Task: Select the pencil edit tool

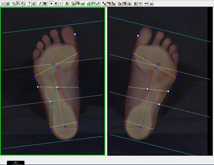Action: click(40, 3)
